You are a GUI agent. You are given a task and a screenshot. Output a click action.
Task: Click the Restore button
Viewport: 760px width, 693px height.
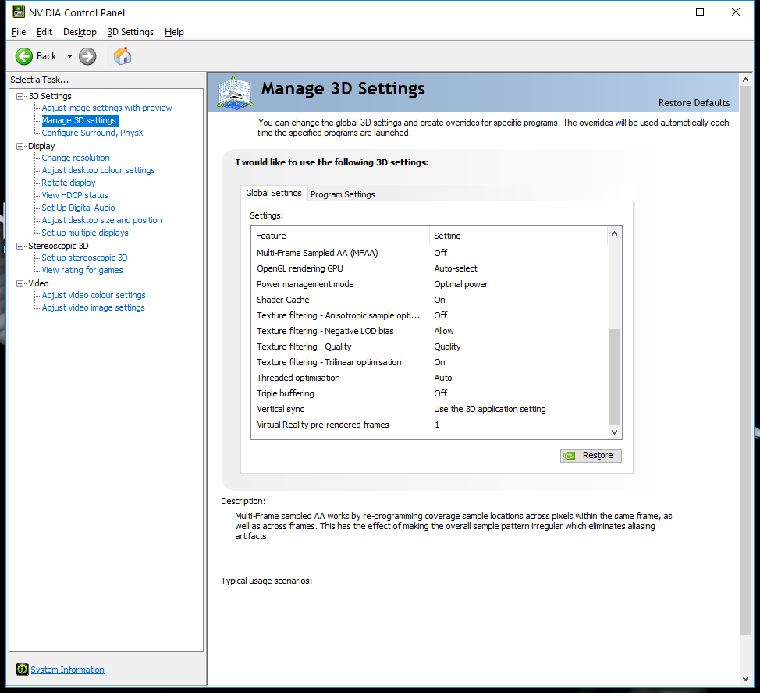591,456
